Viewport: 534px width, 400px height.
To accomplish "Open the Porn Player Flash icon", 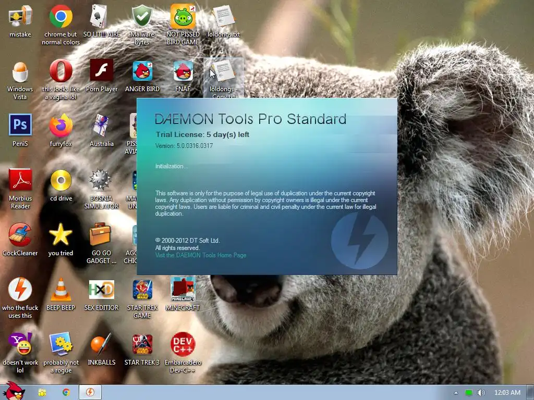I will (102, 70).
